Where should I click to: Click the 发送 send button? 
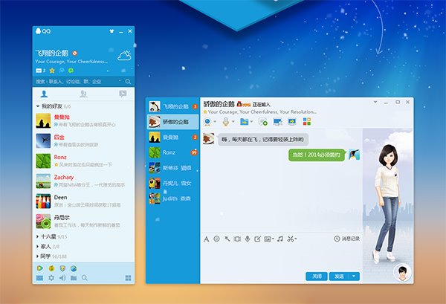(339, 276)
